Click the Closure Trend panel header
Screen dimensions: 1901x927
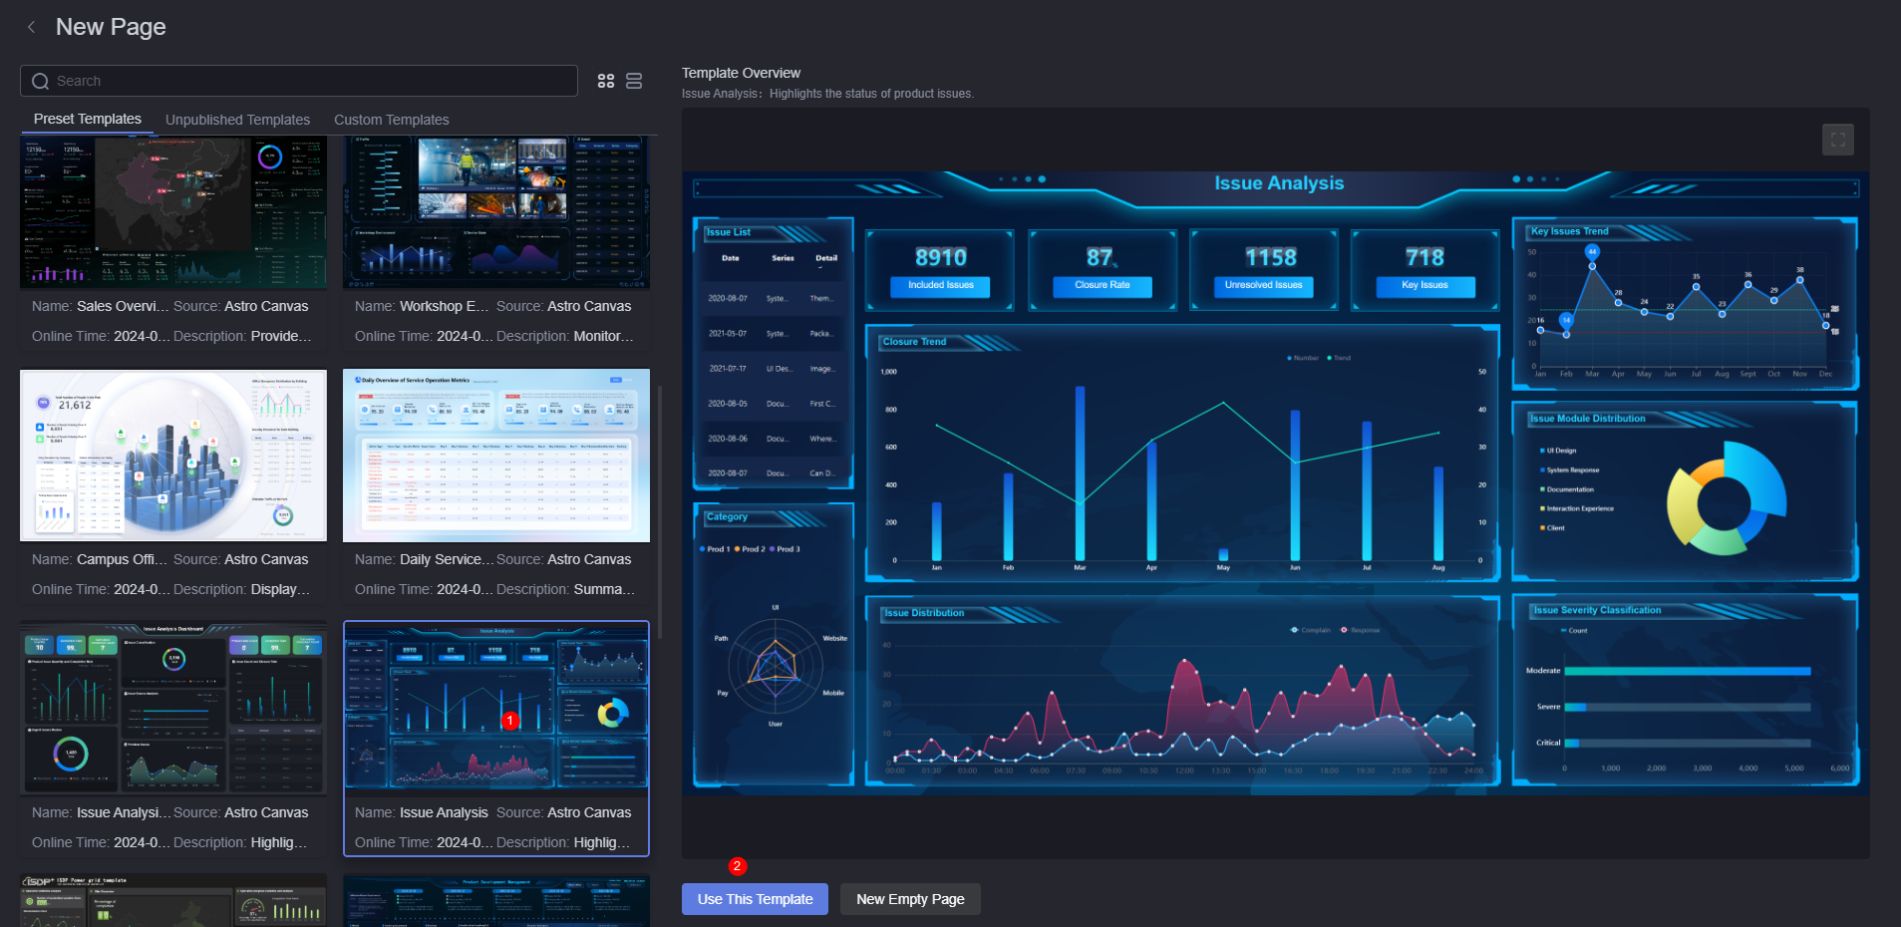914,342
